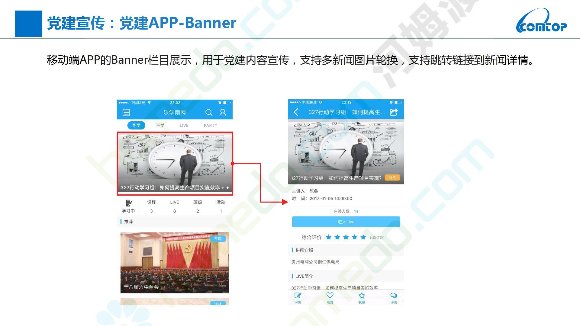Click the 评价 edit icon
This screenshot has width=580, height=326.
tap(298, 296)
